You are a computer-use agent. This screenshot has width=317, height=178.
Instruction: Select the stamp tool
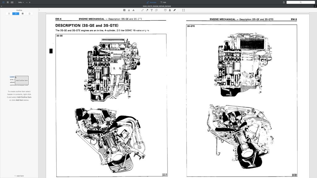coord(170,10)
